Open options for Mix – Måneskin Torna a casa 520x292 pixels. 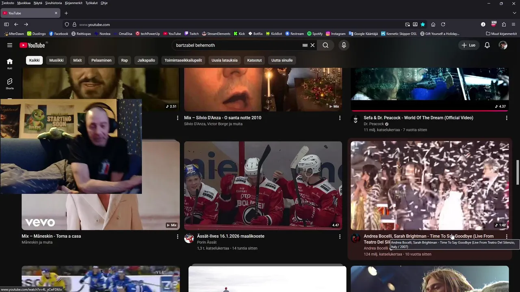coord(177,236)
